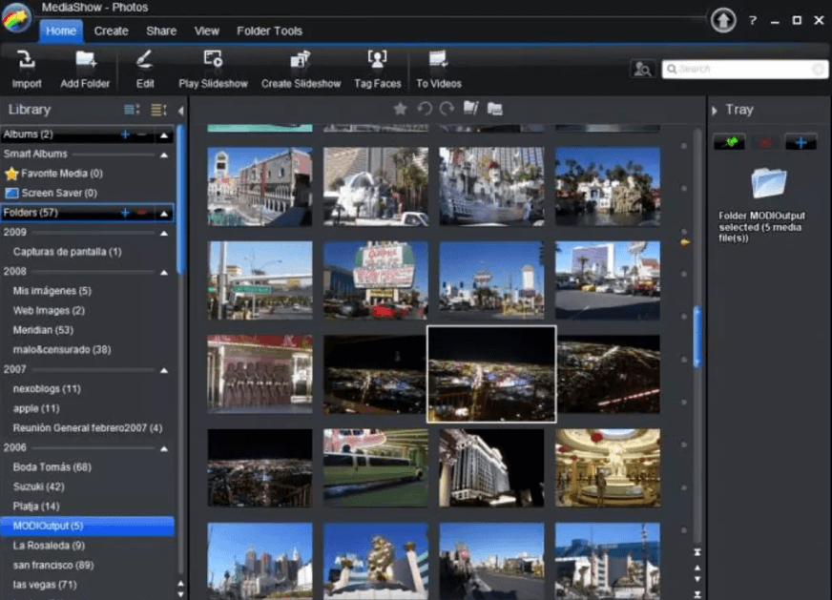The height and width of the screenshot is (600, 832).
Task: Collapse the Library panel with its arrow
Action: click(181, 111)
